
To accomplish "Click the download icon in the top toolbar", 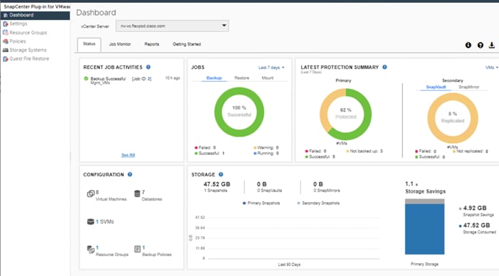I will 492,45.
